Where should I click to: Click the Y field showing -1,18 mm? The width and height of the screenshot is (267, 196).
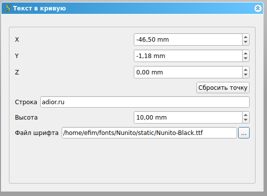click(x=188, y=56)
